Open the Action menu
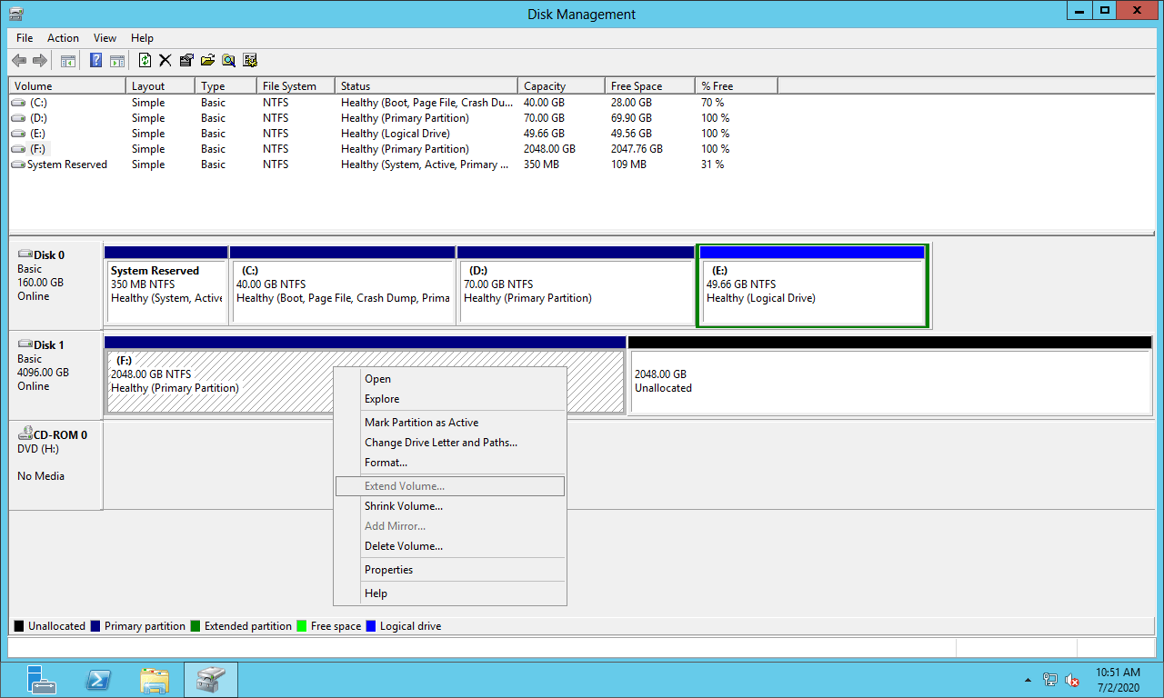Image resolution: width=1164 pixels, height=698 pixels. coord(63,38)
